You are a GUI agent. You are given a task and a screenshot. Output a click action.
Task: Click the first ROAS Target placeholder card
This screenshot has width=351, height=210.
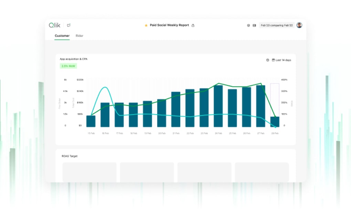pyautogui.click(x=89, y=172)
